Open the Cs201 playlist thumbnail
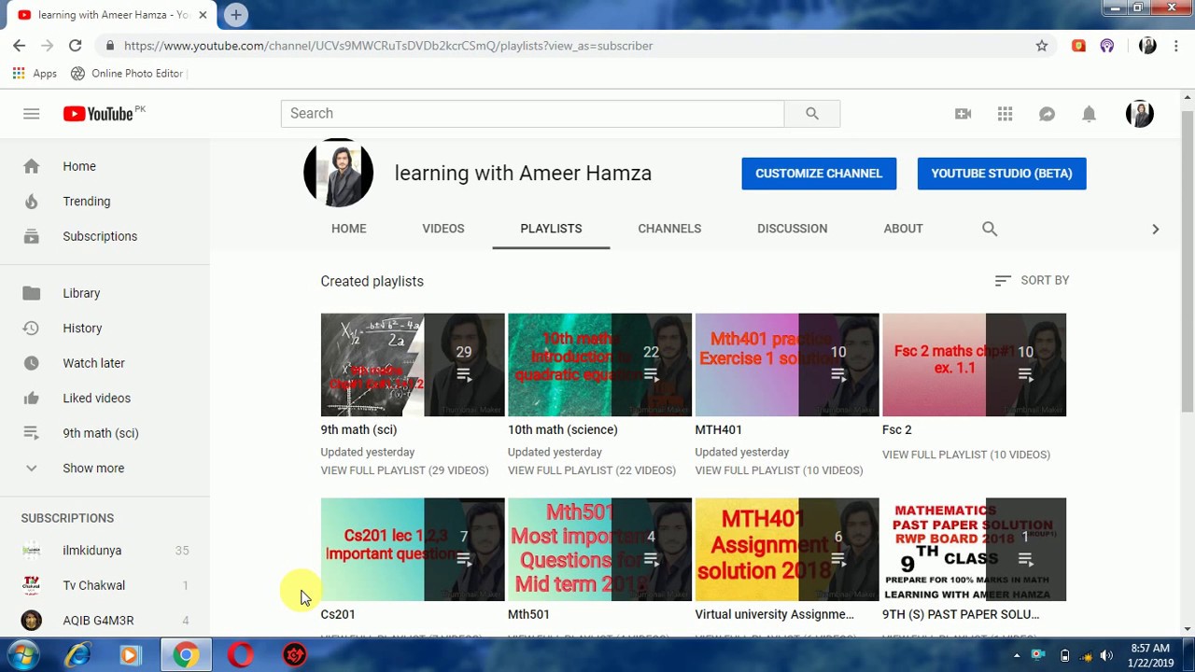 [413, 550]
